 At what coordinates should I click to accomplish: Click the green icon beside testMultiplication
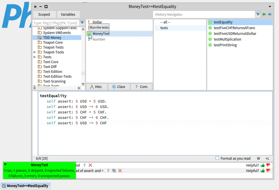tap(210, 39)
